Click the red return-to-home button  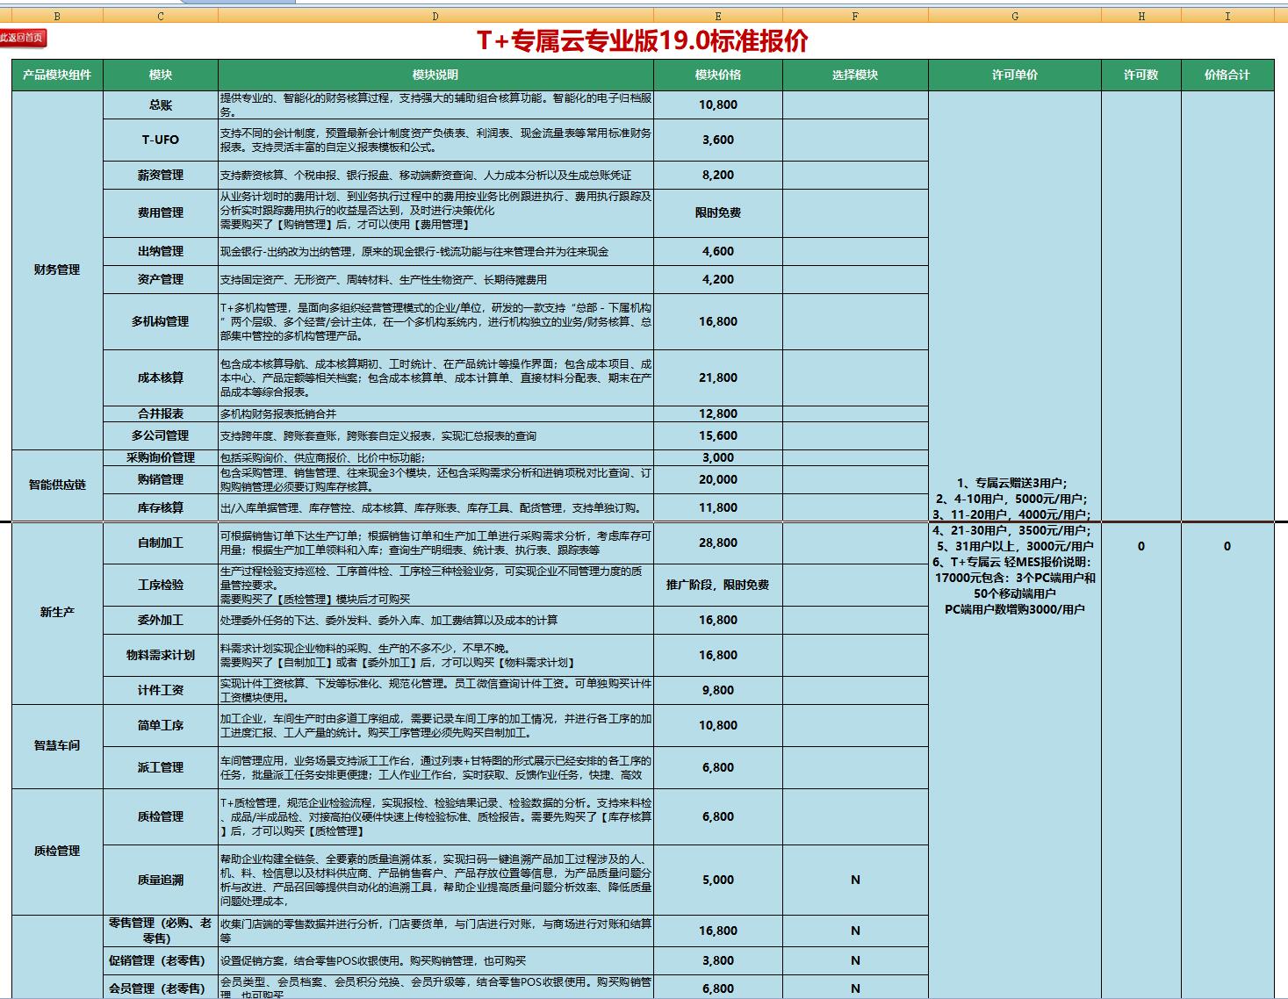(x=23, y=38)
